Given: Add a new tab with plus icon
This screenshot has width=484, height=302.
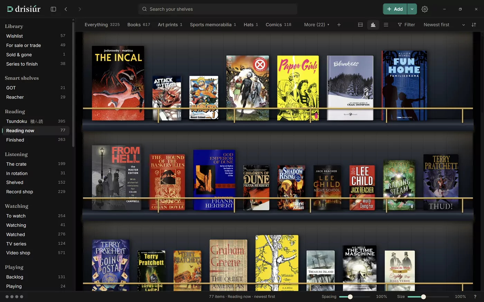Looking at the screenshot, I should coord(339,25).
